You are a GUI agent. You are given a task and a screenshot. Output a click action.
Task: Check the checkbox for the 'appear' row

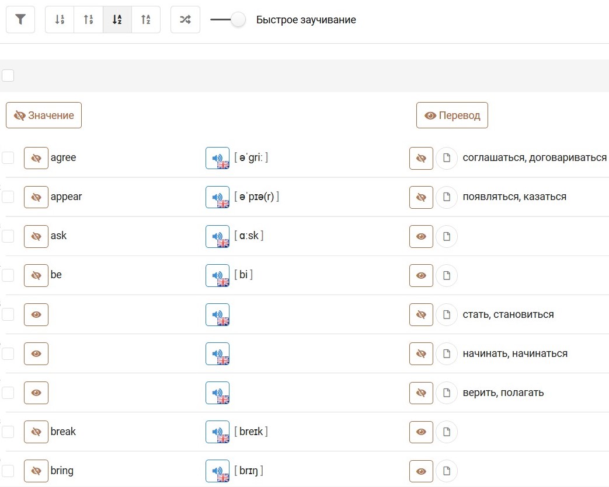[x=8, y=197]
